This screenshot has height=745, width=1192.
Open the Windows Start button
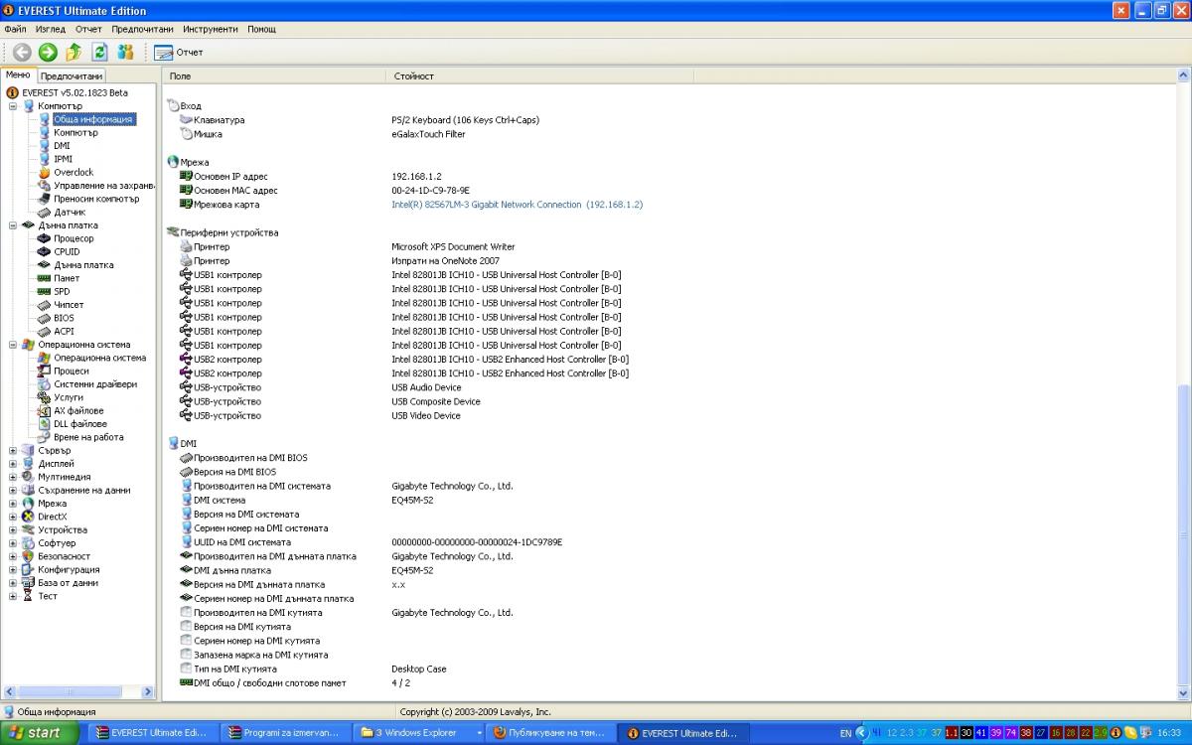click(x=37, y=733)
